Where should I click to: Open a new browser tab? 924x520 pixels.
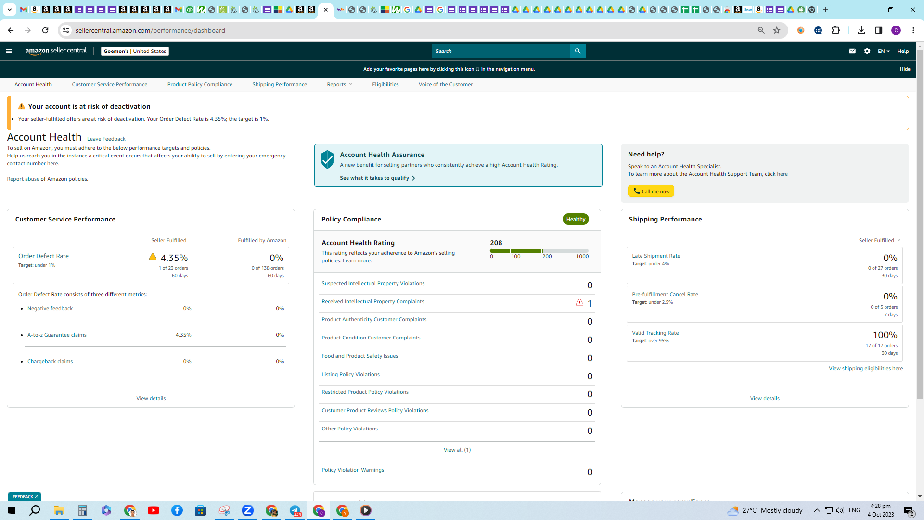(825, 10)
